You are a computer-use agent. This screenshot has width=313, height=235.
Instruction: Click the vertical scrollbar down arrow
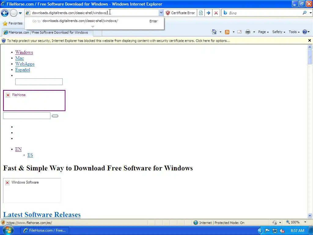(x=310, y=216)
